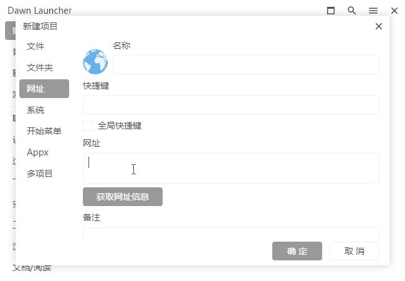Cancel with the 取消 button
Viewport: 405px width, 281px height.
354,251
